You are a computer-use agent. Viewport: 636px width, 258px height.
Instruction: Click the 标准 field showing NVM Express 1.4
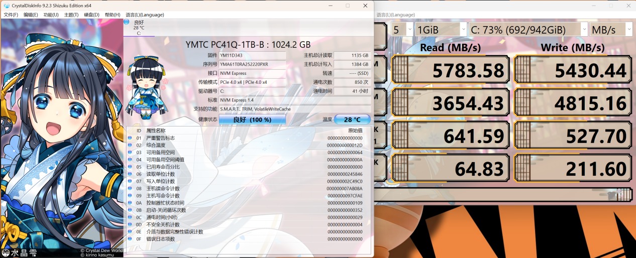(295, 100)
